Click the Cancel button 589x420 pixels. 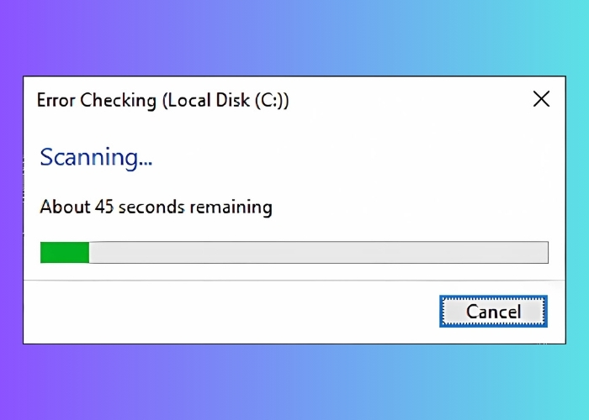(x=493, y=312)
